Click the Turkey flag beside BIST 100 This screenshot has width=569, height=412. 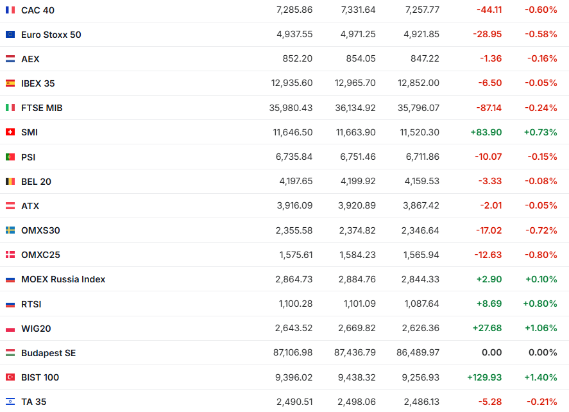click(10, 377)
